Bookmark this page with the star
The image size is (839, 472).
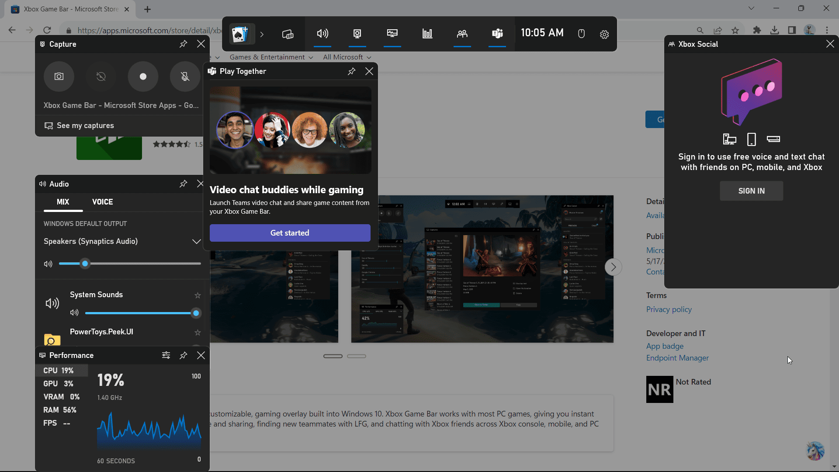(x=735, y=30)
